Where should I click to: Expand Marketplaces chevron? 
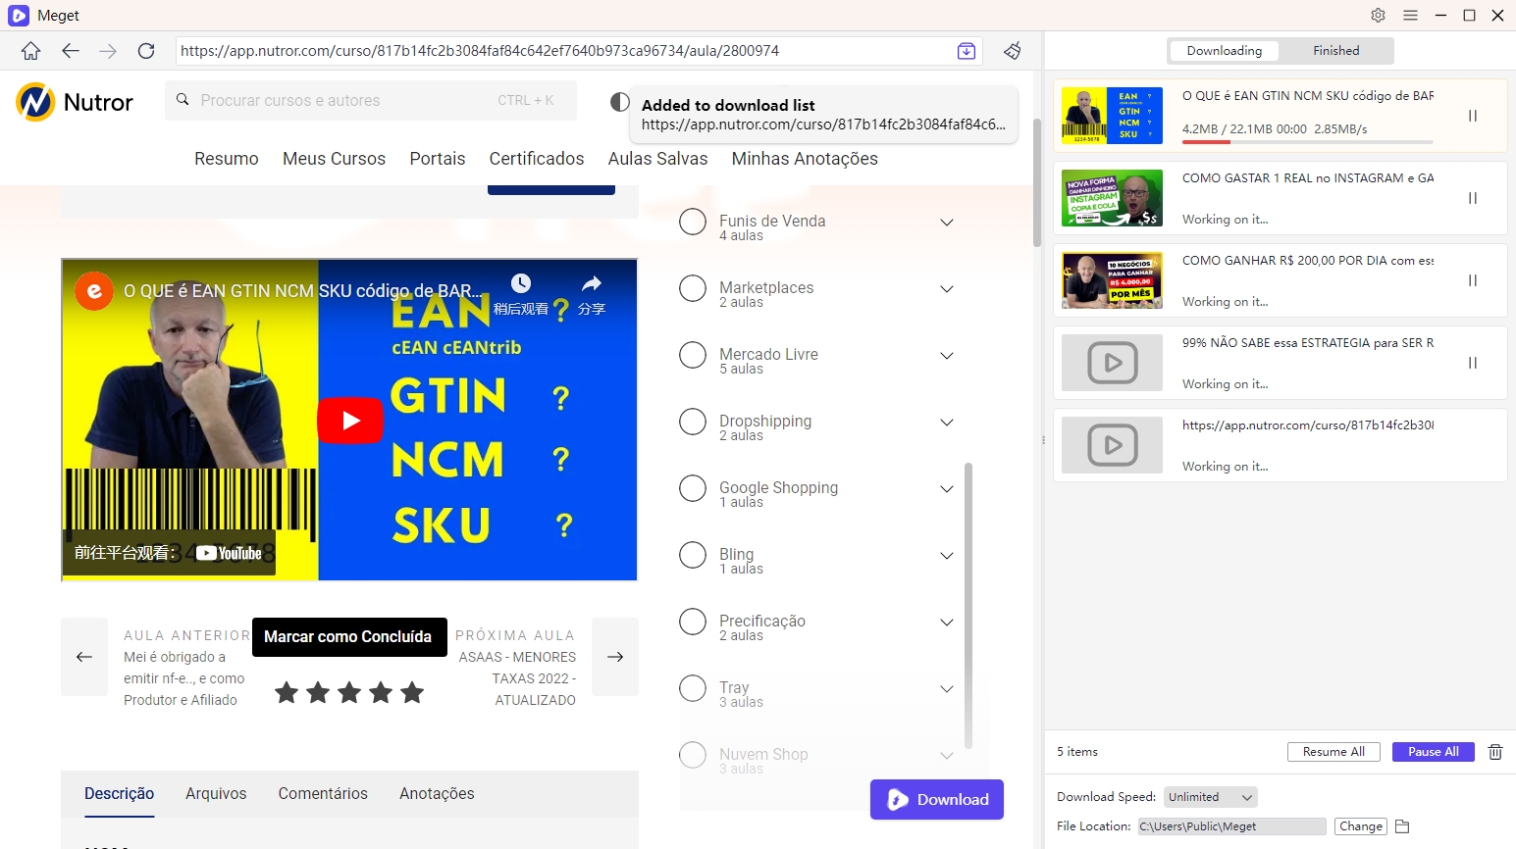click(x=947, y=289)
